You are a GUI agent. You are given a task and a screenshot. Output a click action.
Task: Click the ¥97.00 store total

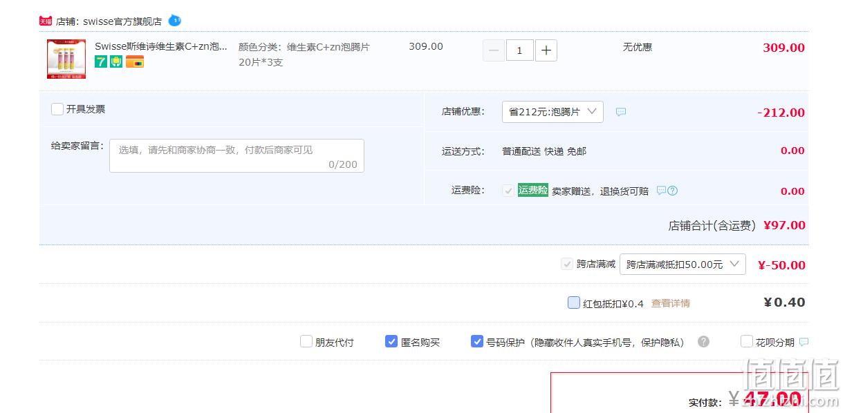[784, 225]
